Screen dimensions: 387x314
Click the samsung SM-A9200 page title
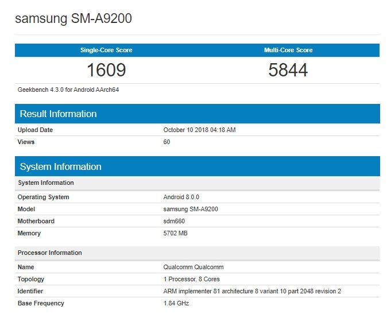(x=73, y=18)
